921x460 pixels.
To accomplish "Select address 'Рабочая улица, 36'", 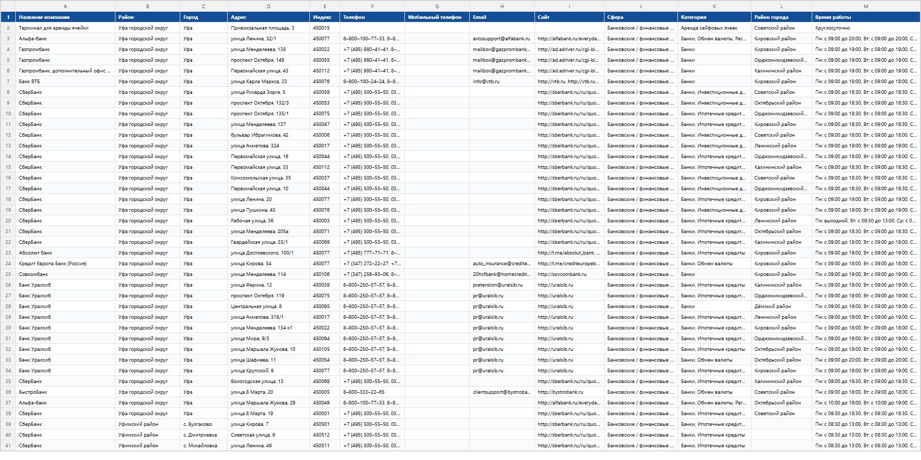I will pyautogui.click(x=269, y=221).
